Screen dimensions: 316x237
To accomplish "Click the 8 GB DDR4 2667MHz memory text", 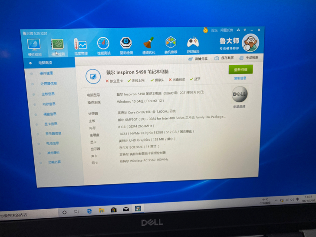I will click(136, 127).
